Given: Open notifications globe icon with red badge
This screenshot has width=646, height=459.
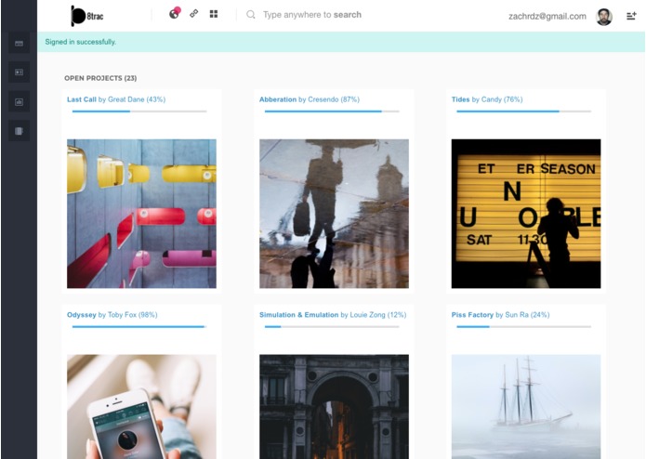Looking at the screenshot, I should [x=175, y=13].
